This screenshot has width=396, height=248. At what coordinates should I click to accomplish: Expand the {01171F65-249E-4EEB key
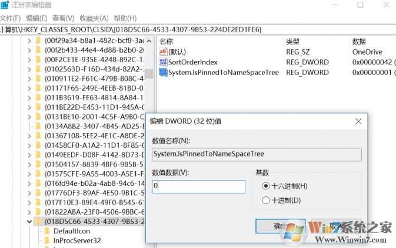[29, 89]
